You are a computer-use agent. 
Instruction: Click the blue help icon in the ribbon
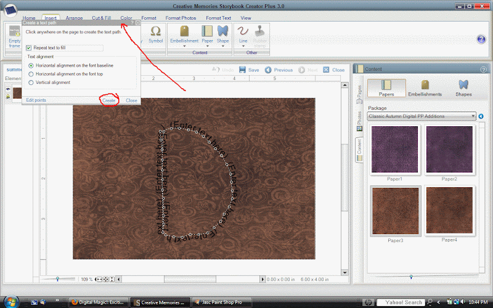[x=481, y=39]
